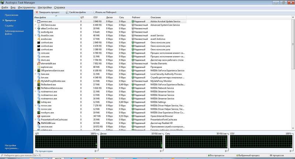295x159 pixels.
Task: Open the Инструменты menu
Action: click(x=27, y=7)
